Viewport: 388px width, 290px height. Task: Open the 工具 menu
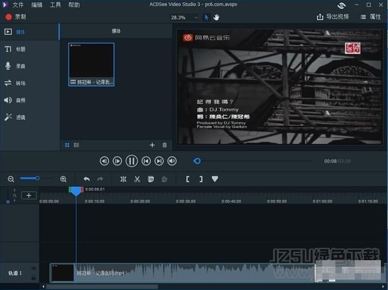click(x=55, y=5)
